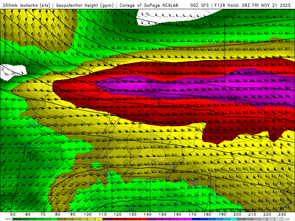Select the 10260 height contour label
Image resolution: width=295 pixels, height=221 pixels.
click(x=204, y=73)
